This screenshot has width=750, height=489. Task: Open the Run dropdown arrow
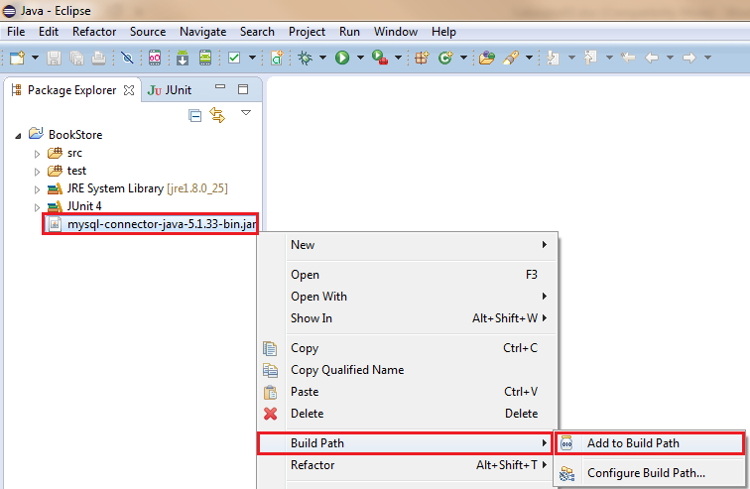(360, 58)
